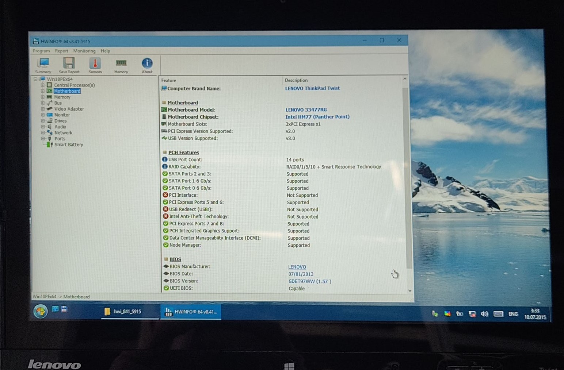
Task: Open the Memory toolbar icon
Action: click(x=121, y=66)
